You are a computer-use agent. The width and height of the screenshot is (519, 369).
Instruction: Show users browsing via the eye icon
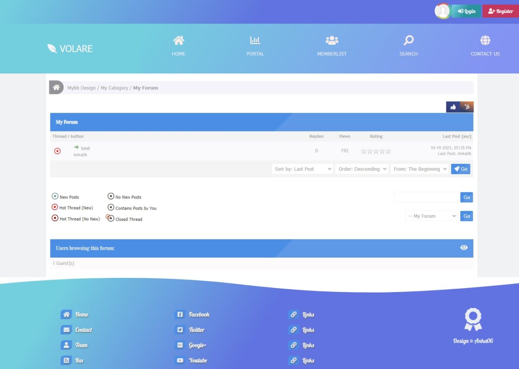(464, 248)
